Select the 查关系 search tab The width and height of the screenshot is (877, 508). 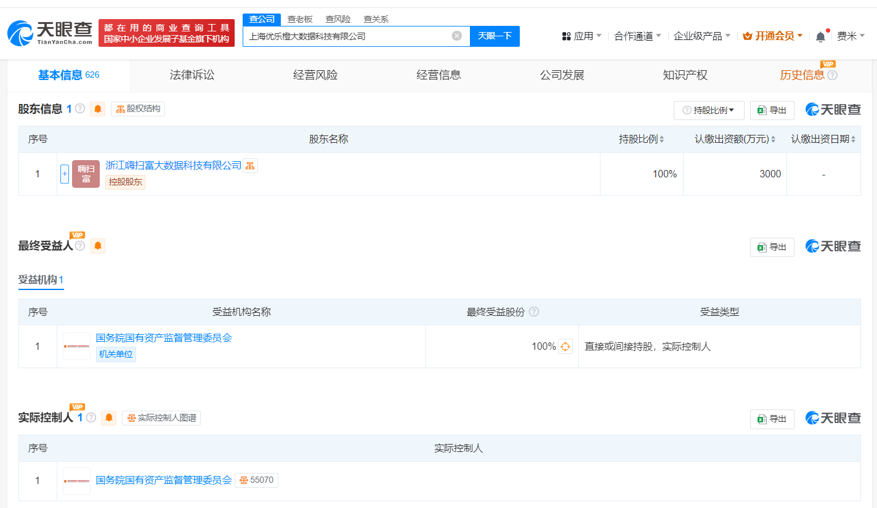click(x=376, y=19)
